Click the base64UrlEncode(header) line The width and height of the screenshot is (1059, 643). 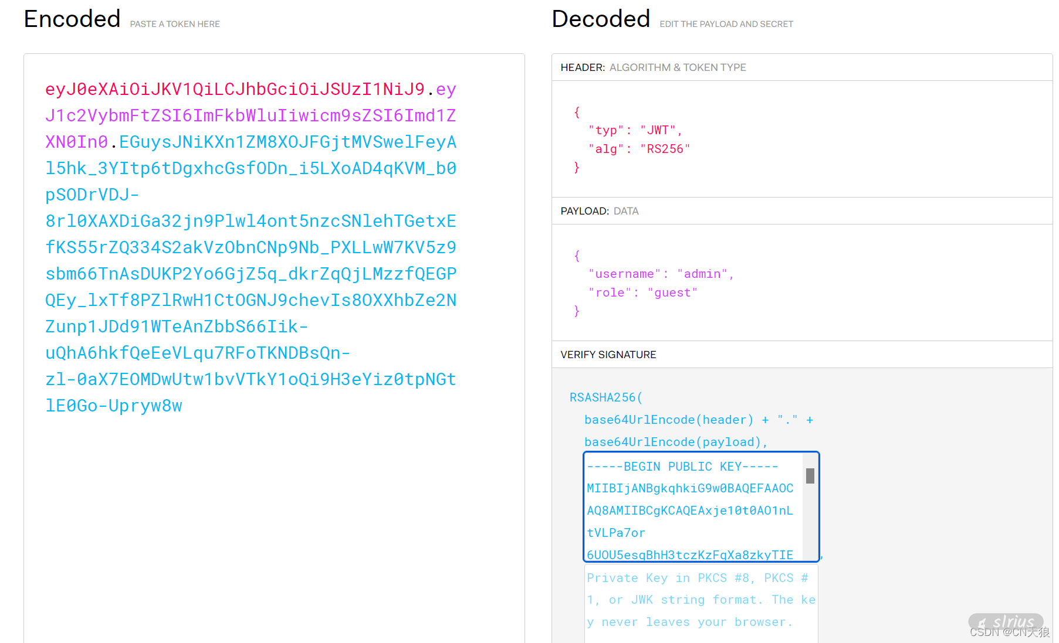click(668, 420)
